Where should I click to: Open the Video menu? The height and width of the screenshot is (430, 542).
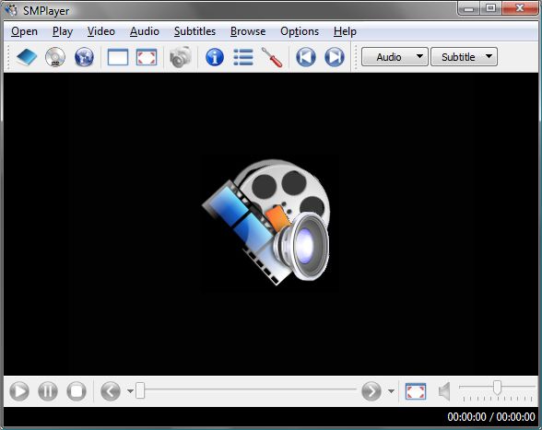pos(101,31)
